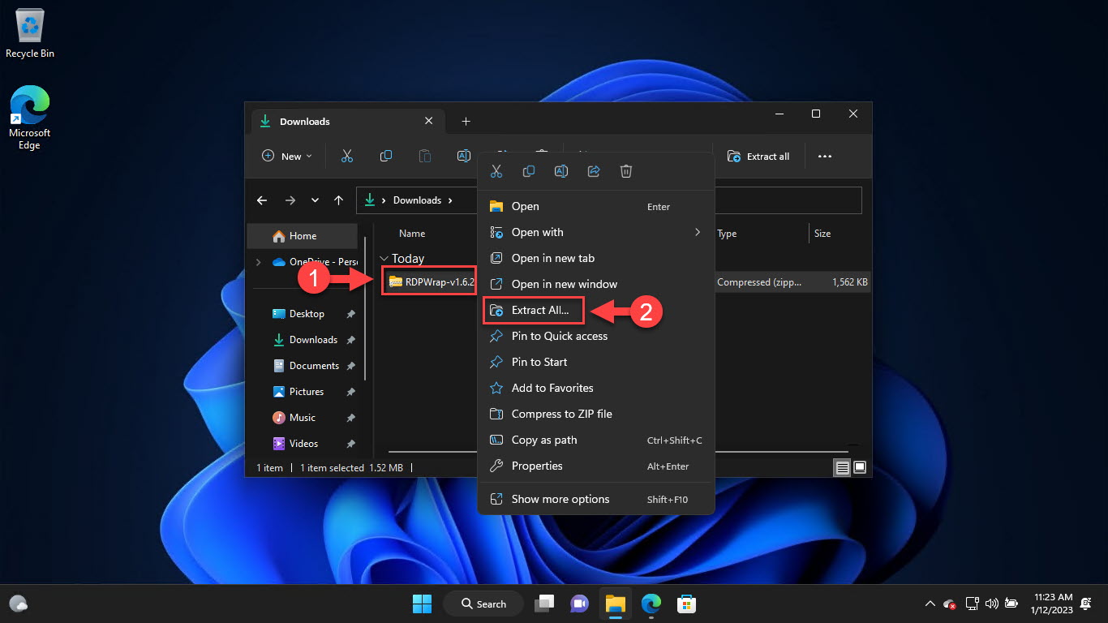Screen dimensions: 1108x623
Task: Open Microsoft Store from the taskbar
Action: coord(686,604)
